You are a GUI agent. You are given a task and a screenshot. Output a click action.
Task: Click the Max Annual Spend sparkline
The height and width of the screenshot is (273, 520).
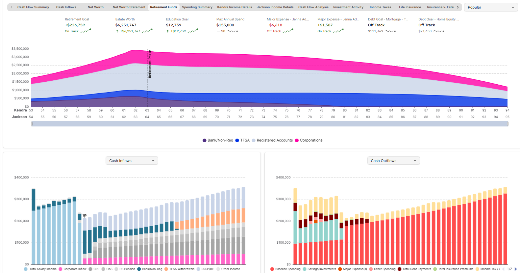pos(233,31)
